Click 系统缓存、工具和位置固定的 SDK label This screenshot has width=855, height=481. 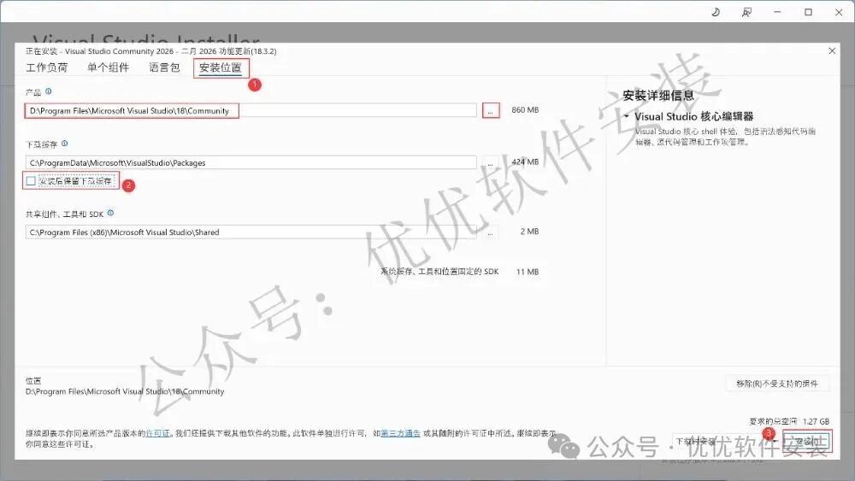[x=439, y=272]
